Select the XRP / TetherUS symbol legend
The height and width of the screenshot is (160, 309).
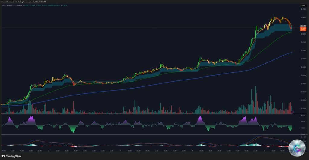pyautogui.click(x=11, y=5)
